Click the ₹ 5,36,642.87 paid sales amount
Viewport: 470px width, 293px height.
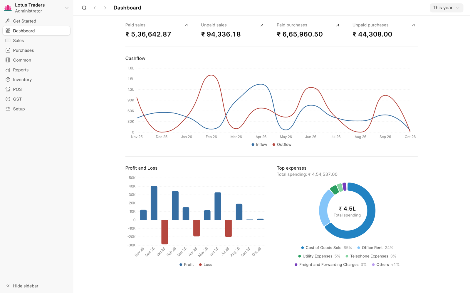click(148, 34)
